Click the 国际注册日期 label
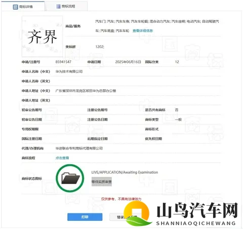This screenshot has width=243, height=229. (32, 139)
